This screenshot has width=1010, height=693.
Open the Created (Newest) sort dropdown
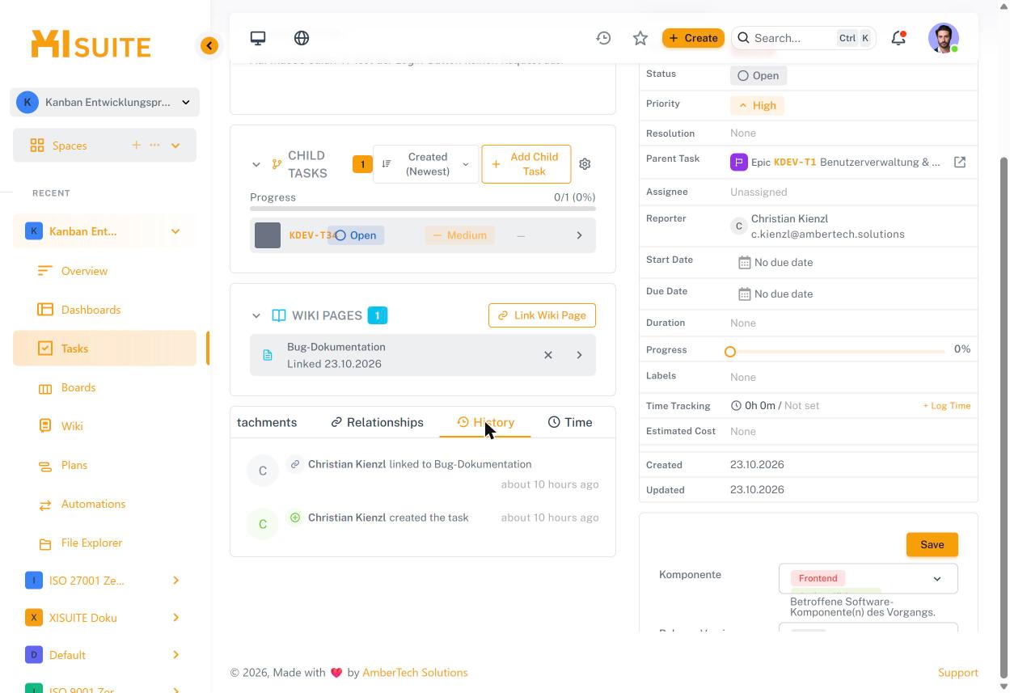425,164
